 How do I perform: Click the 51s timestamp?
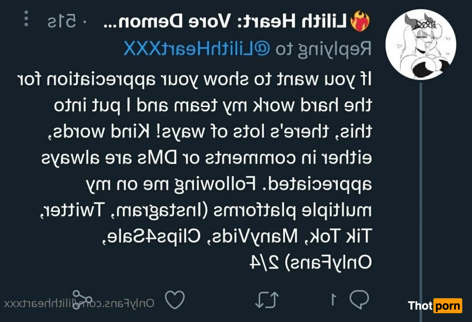[62, 22]
